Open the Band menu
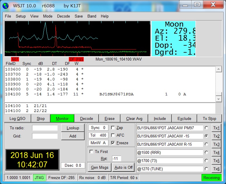Image resolution: width=226 pixels, height=184 pixels. [x=92, y=16]
